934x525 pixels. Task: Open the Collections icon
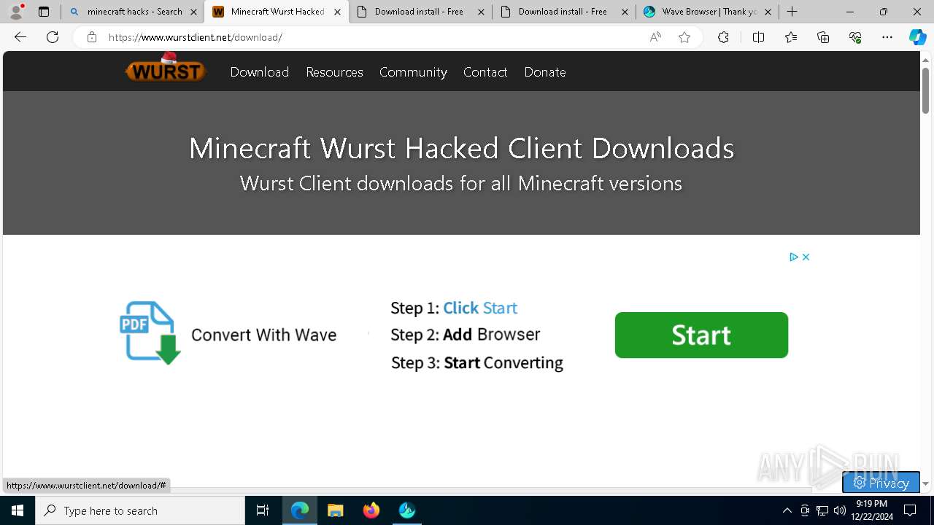[823, 37]
